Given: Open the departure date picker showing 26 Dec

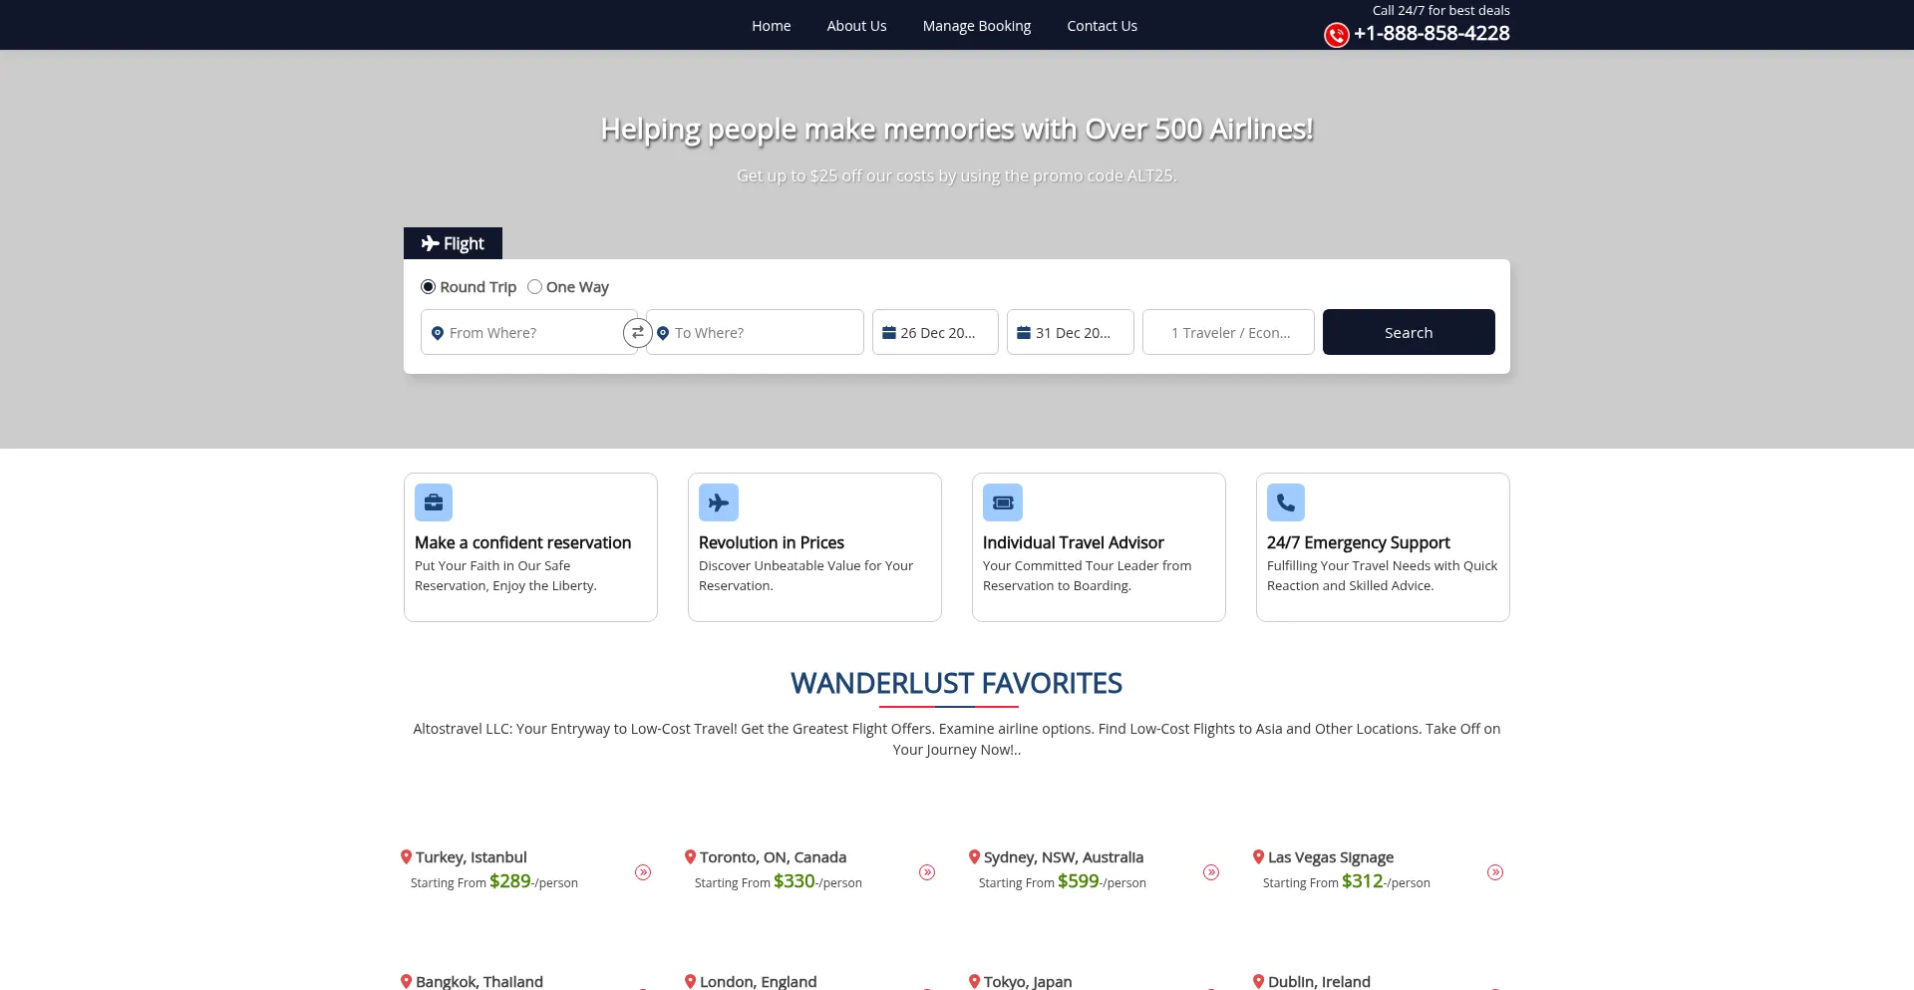Looking at the screenshot, I should (935, 332).
